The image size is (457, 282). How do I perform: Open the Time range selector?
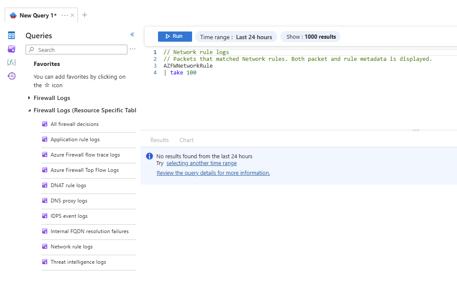click(236, 37)
